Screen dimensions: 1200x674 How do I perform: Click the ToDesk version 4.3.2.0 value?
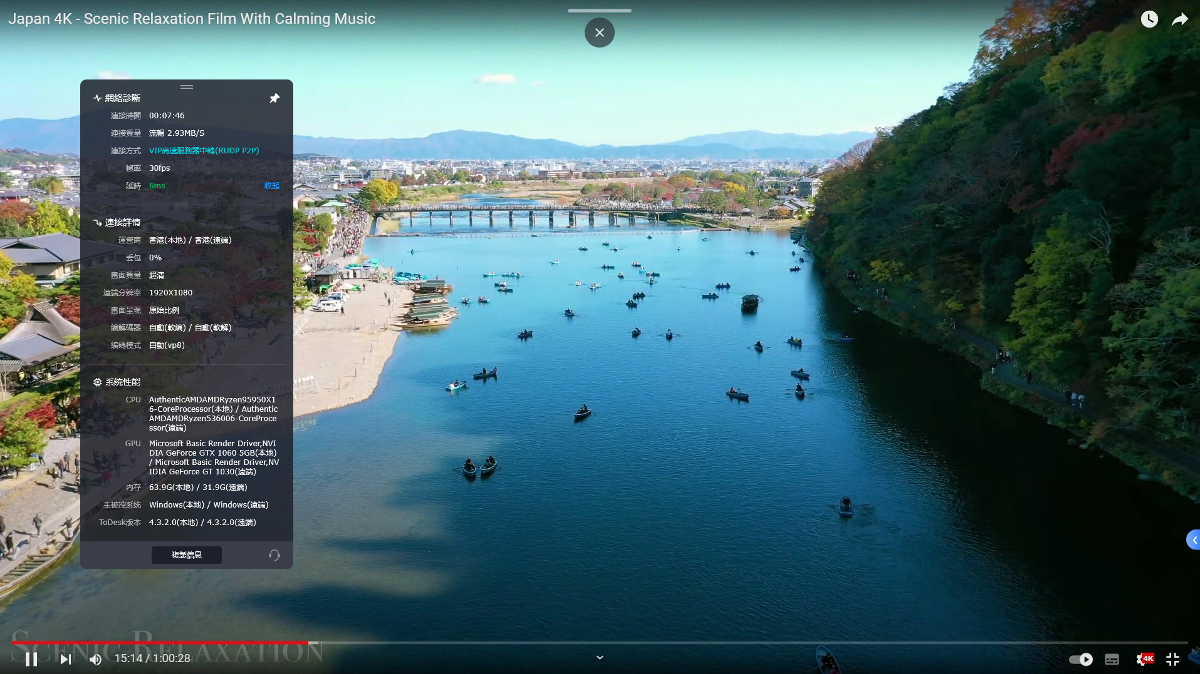tap(202, 523)
